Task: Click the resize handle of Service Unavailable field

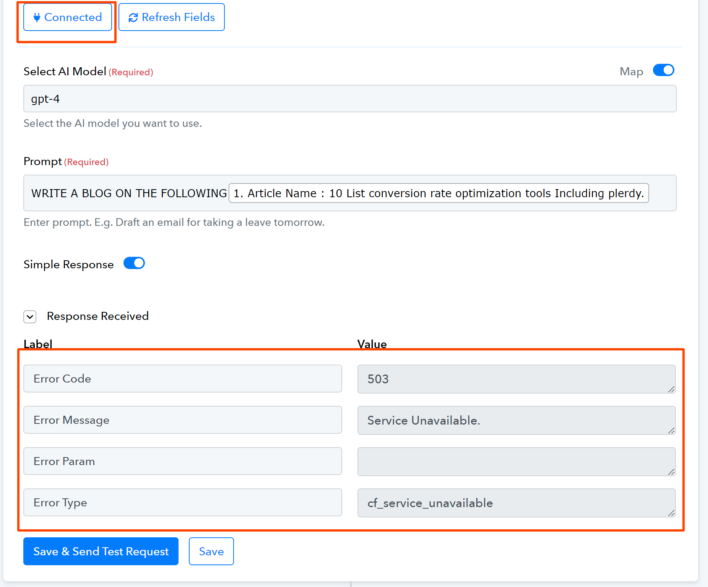Action: pyautogui.click(x=671, y=431)
